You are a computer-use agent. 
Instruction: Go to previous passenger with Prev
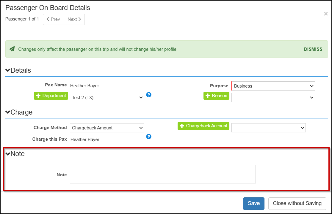[54, 19]
